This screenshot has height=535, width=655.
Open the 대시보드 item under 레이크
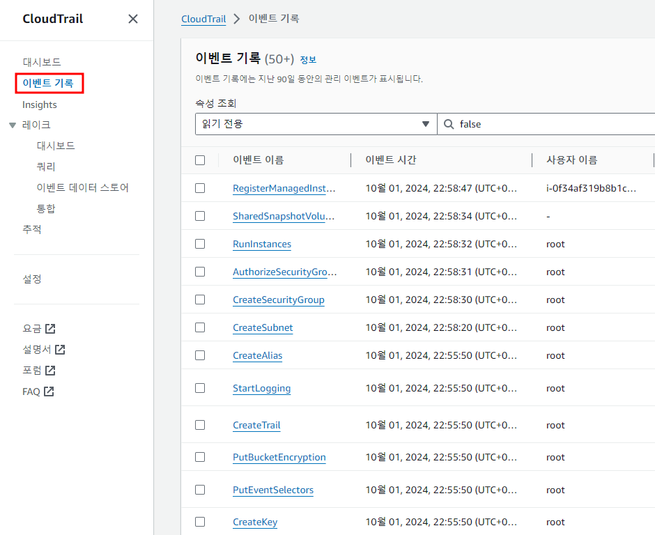coord(56,146)
